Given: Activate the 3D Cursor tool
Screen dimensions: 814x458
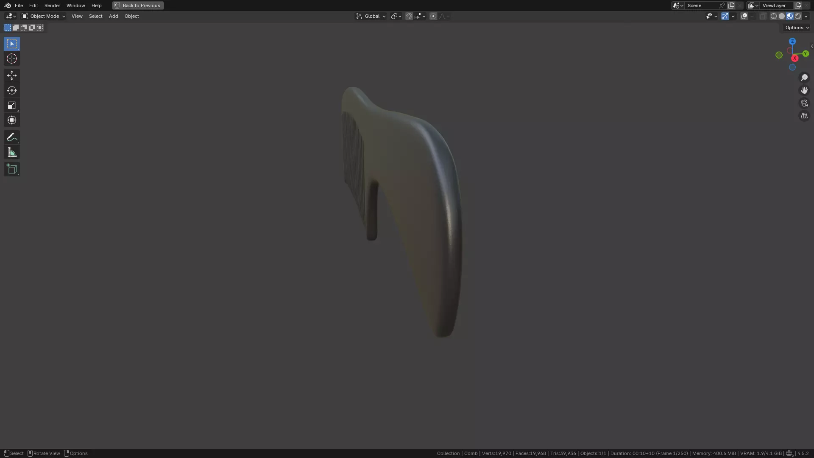Looking at the screenshot, I should [x=12, y=59].
